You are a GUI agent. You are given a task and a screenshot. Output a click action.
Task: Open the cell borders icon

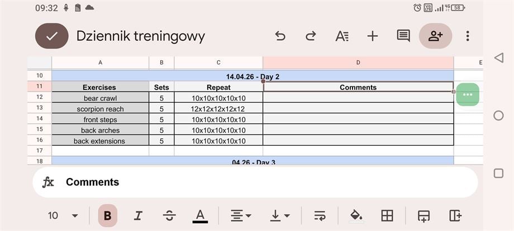click(x=387, y=216)
